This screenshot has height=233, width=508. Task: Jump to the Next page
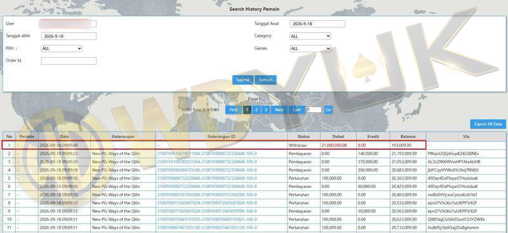279,110
